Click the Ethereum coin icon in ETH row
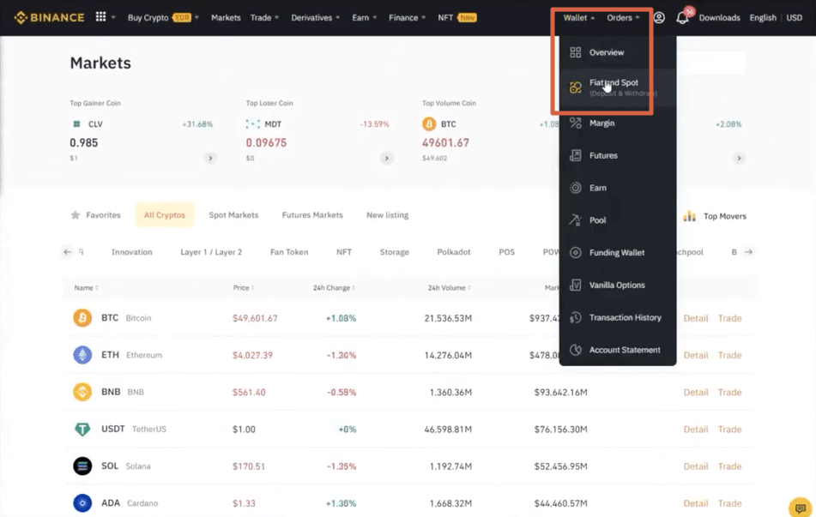The width and height of the screenshot is (816, 517). (x=82, y=355)
